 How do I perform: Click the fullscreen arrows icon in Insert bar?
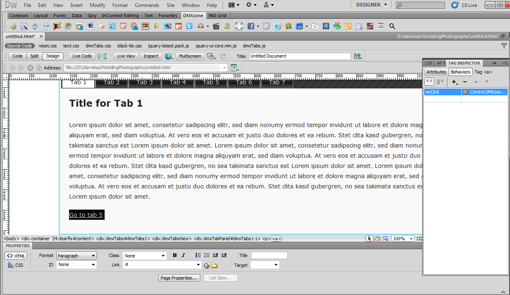coord(239,26)
